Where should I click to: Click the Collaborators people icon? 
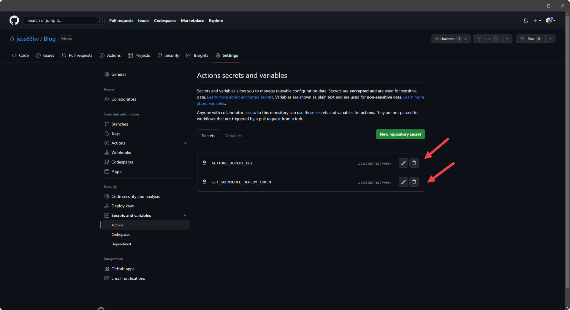pyautogui.click(x=107, y=99)
